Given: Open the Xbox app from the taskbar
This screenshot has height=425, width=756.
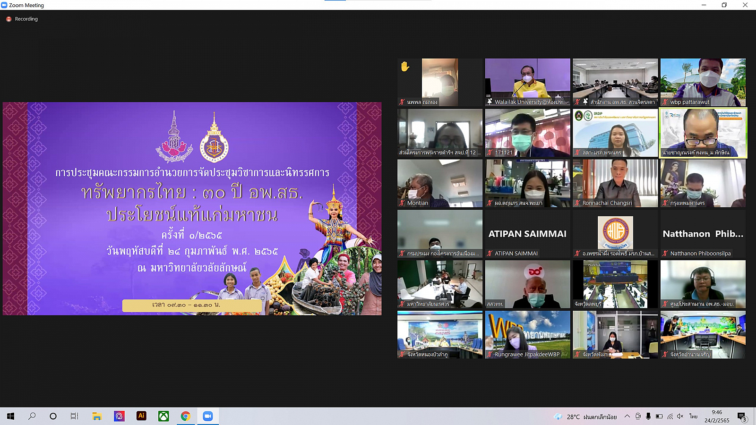Looking at the screenshot, I should coord(163,416).
